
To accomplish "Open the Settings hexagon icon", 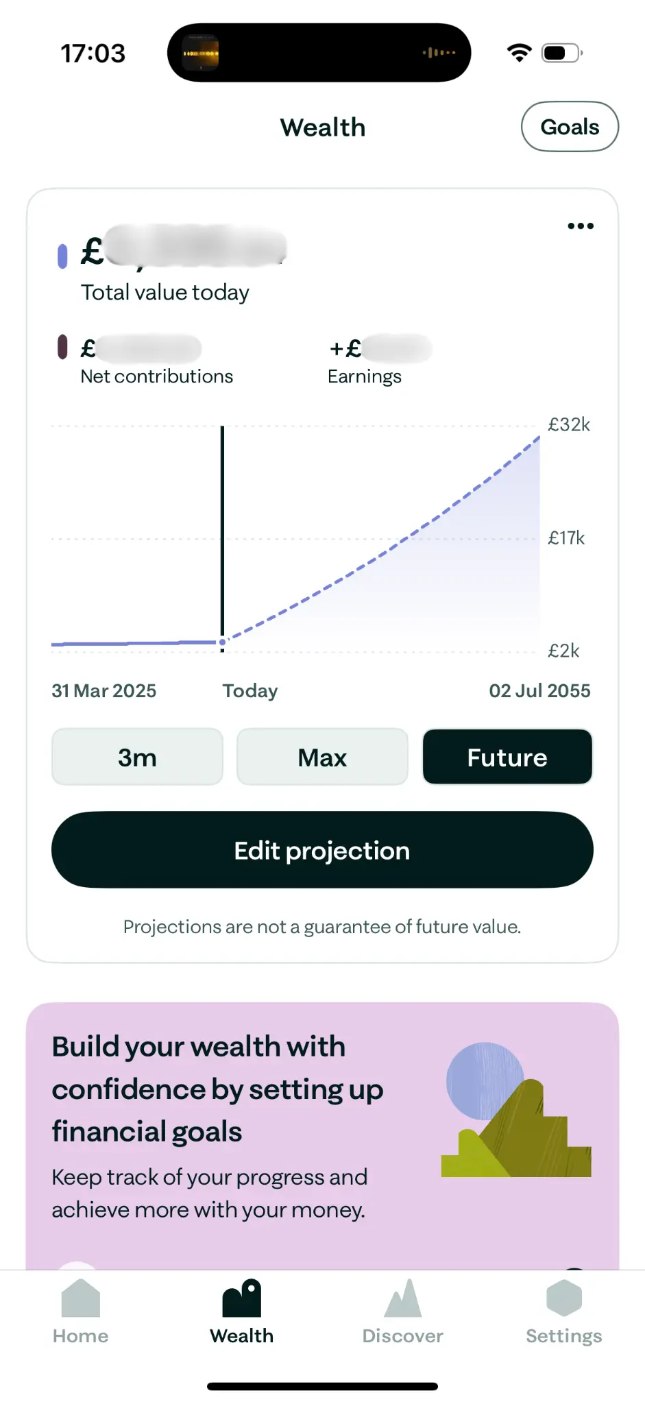I will (563, 1298).
